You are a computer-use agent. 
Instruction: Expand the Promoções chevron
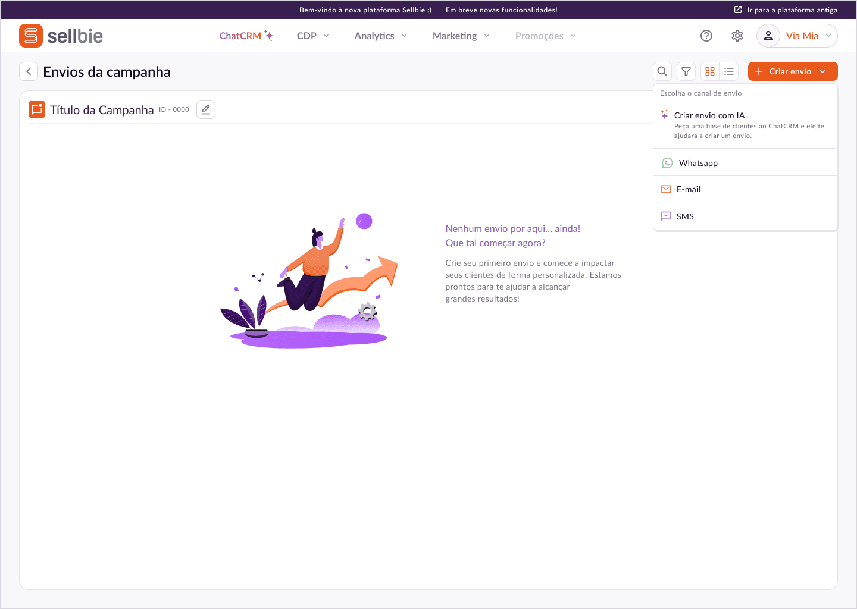(573, 36)
